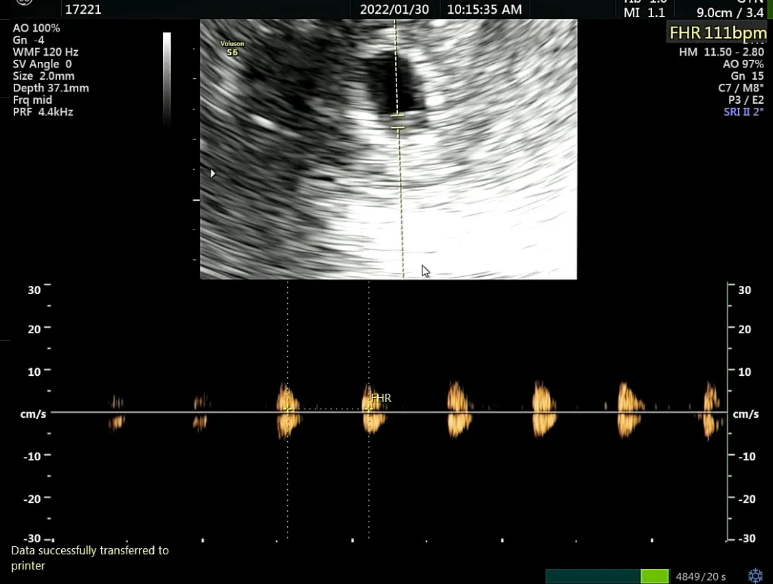Image resolution: width=773 pixels, height=584 pixels.
Task: Click the sample volume gate on Doppler line
Action: [398, 122]
